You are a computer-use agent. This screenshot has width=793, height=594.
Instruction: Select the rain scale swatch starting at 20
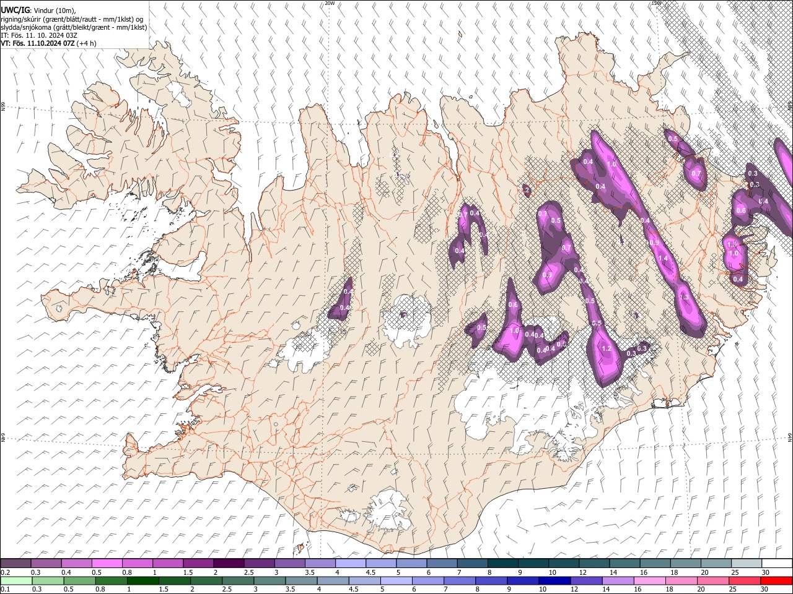[x=712, y=580]
